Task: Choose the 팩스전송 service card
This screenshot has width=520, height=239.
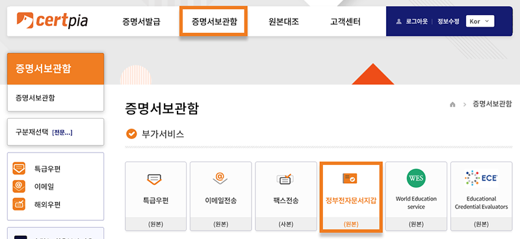Action: point(285,196)
